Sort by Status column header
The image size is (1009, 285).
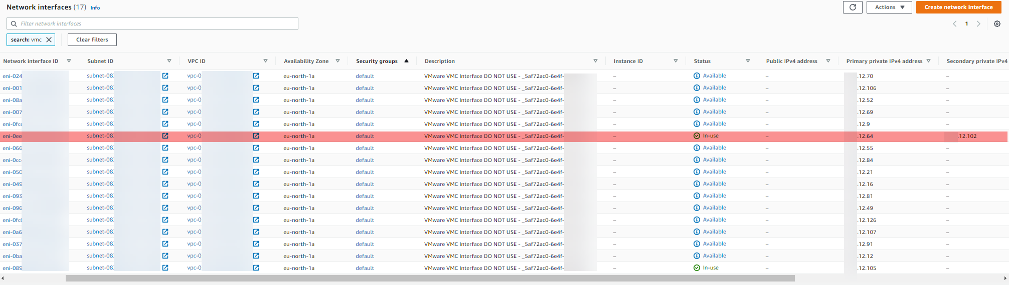click(702, 61)
